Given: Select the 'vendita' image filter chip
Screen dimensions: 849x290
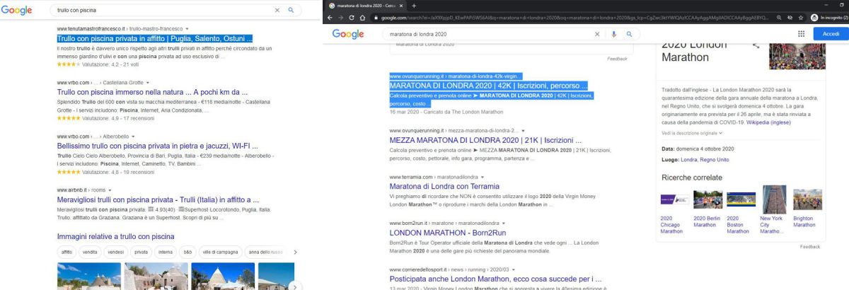Looking at the screenshot, I should [90, 252].
